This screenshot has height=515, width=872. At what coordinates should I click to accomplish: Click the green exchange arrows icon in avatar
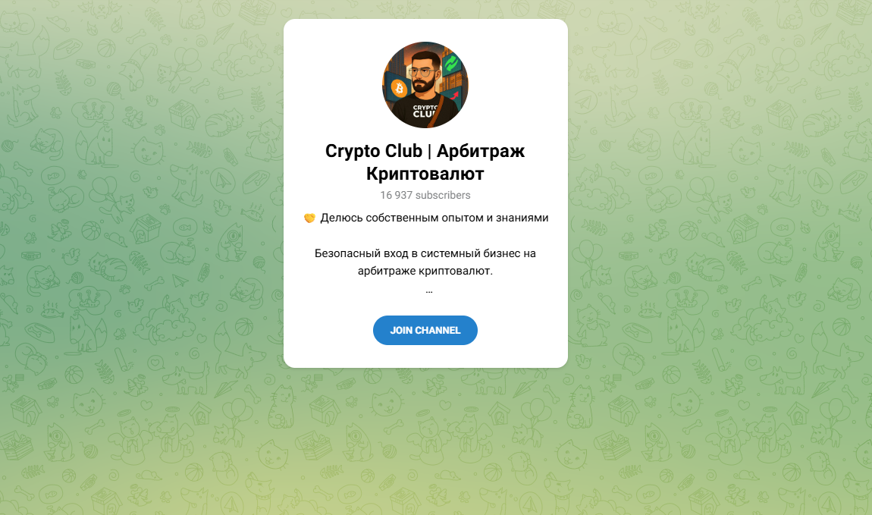[452, 64]
